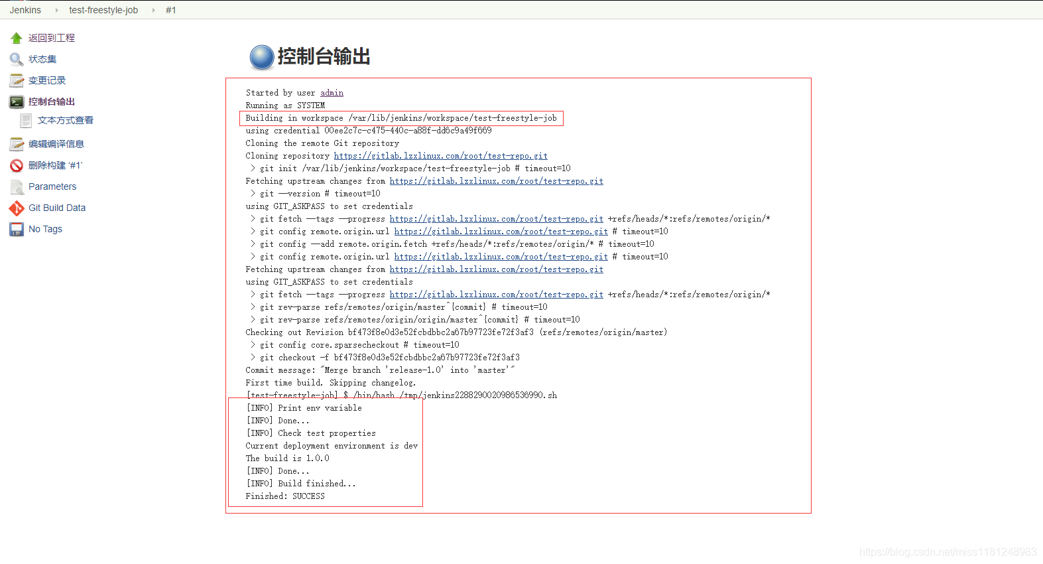Click the red delete build icon
This screenshot has height=564, width=1043.
pyautogui.click(x=17, y=165)
